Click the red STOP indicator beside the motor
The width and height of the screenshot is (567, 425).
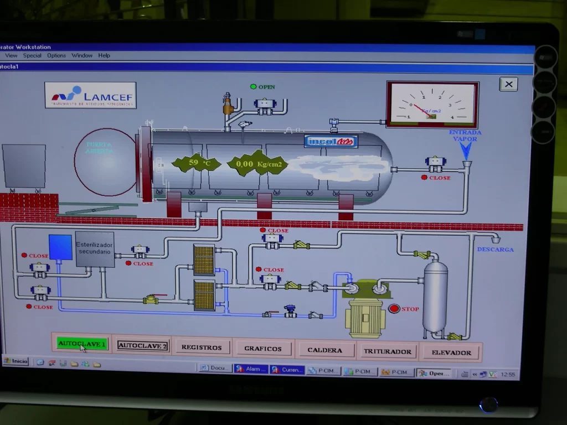pos(394,309)
